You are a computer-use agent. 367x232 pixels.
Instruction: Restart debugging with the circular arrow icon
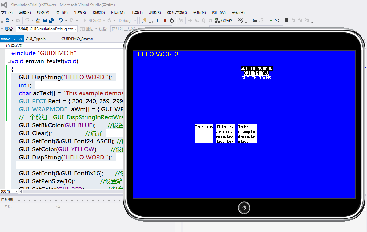172,21
